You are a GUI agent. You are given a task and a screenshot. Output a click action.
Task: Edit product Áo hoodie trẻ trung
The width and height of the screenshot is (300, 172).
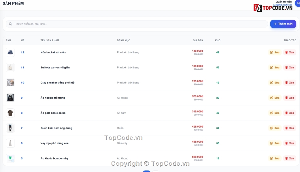point(275,98)
